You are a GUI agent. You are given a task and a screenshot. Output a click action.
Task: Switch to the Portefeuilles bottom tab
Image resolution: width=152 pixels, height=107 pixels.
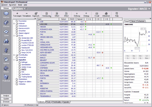[x=57, y=102]
